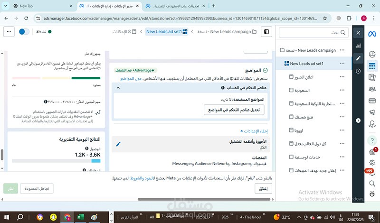
Task: Click Windows taskbar search icon
Action: pyautogui.click(x=20, y=217)
